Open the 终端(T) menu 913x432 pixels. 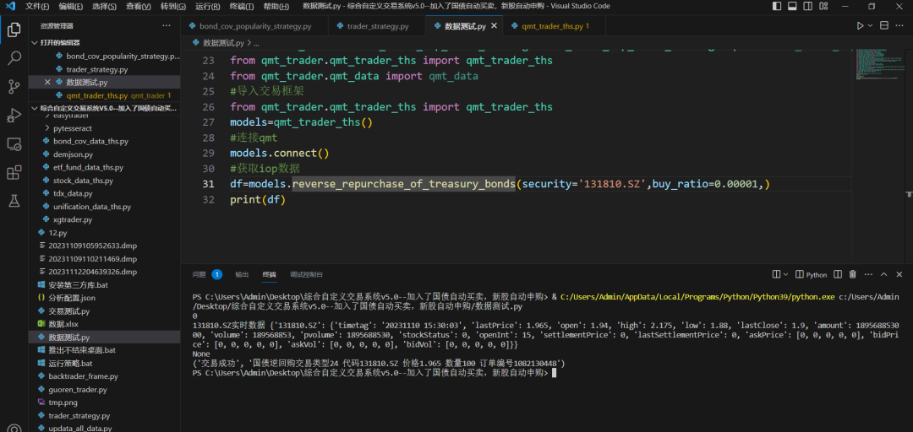(x=242, y=7)
